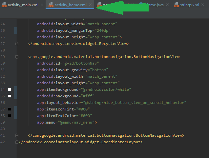Click "match_parent" on line 24
Screen dimensions: 209x158
(x=101, y=24)
